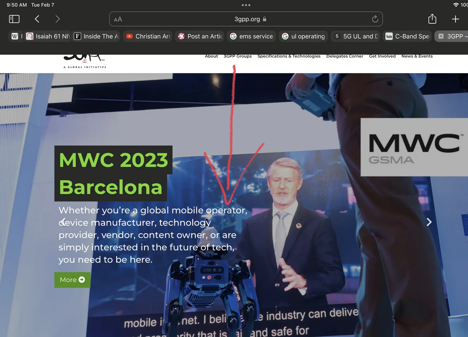Switch to the Christian Arr YouTube tab
This screenshot has height=337, width=468.
148,36
